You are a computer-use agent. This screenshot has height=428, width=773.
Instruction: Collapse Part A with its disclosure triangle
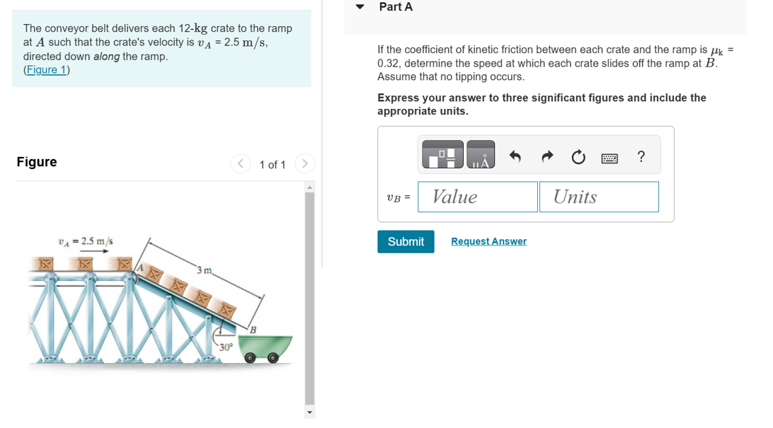(360, 6)
